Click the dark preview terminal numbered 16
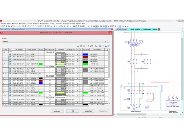 (61, 95)
